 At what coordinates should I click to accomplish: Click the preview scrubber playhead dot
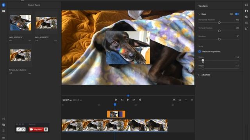128,96
